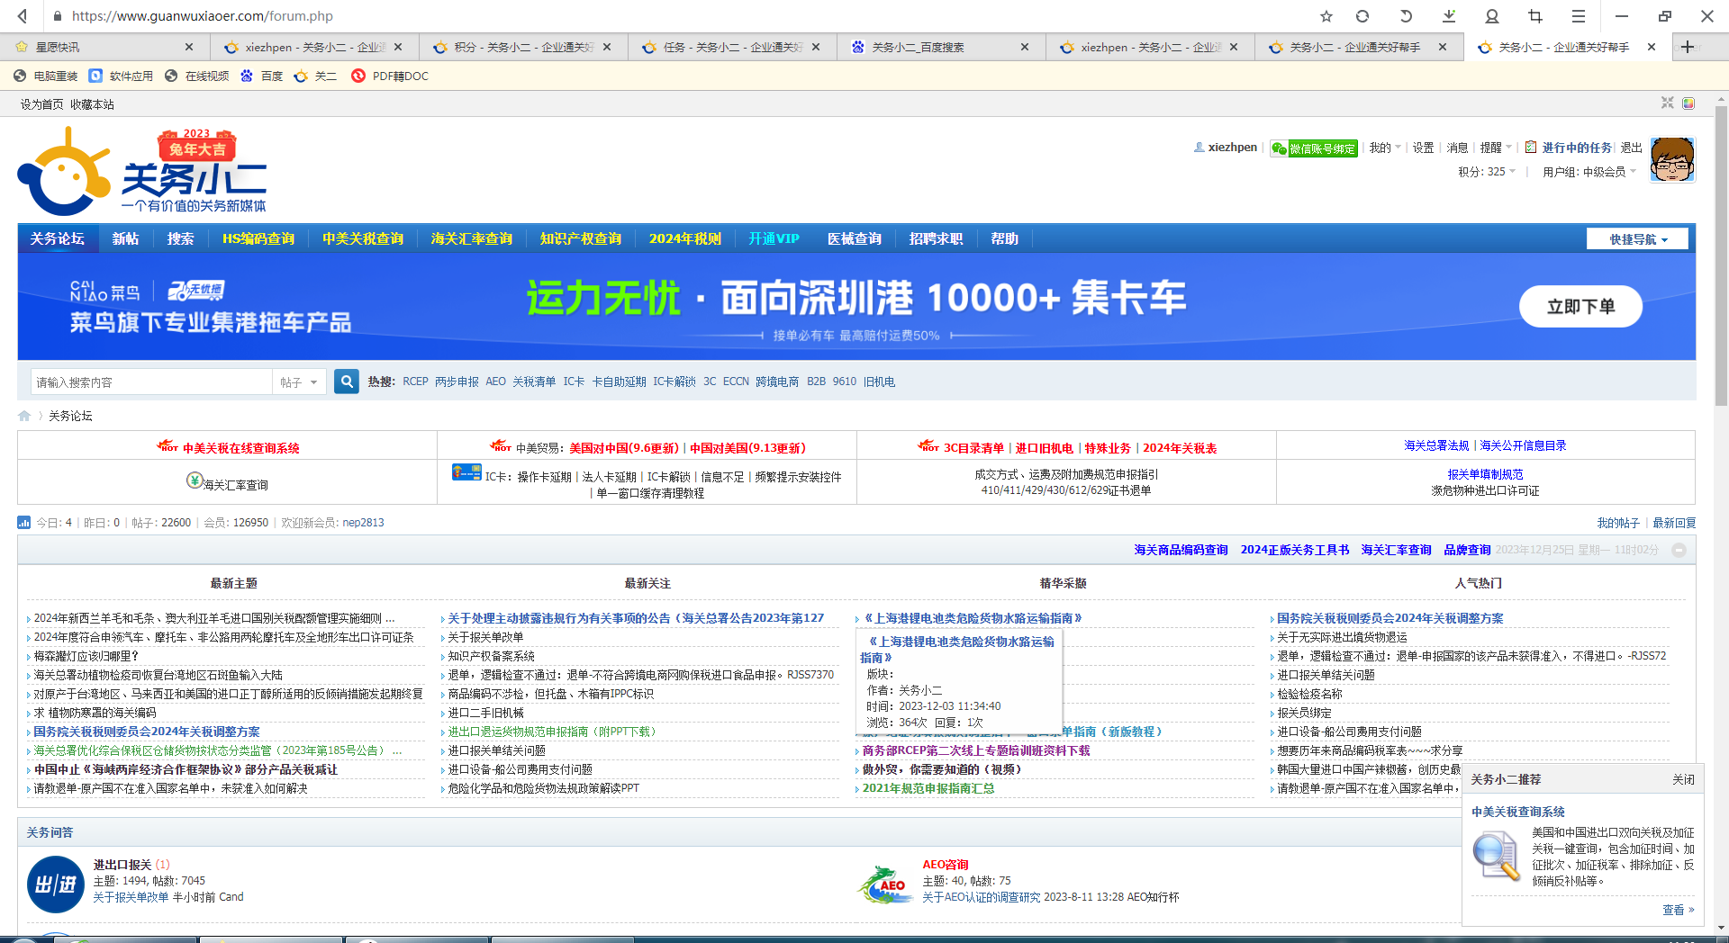
Task: Open the 海关总署法规 link
Action: [x=1436, y=445]
